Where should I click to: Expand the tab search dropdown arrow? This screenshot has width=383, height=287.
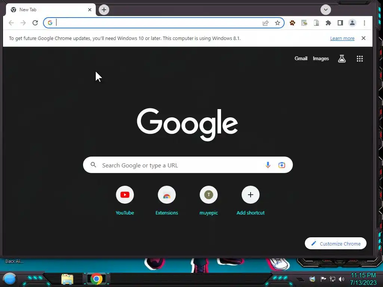pyautogui.click(x=326, y=10)
